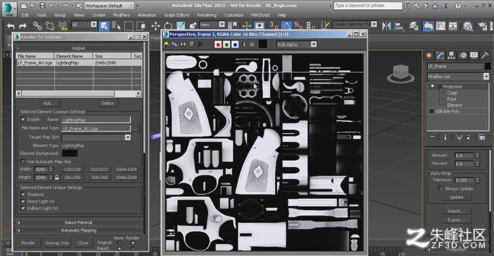Choose the Rectangular Selection Region tool
The height and width of the screenshot is (256, 494).
pyautogui.click(x=128, y=26)
